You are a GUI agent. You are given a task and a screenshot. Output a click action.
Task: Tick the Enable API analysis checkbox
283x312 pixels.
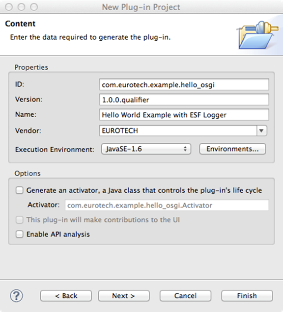tap(20, 234)
